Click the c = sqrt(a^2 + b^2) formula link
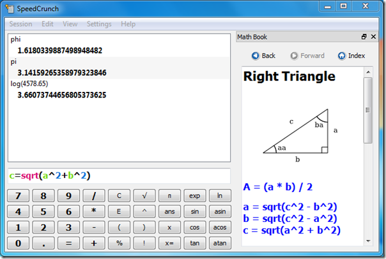The height and width of the screenshot is (259, 386). click(x=291, y=230)
